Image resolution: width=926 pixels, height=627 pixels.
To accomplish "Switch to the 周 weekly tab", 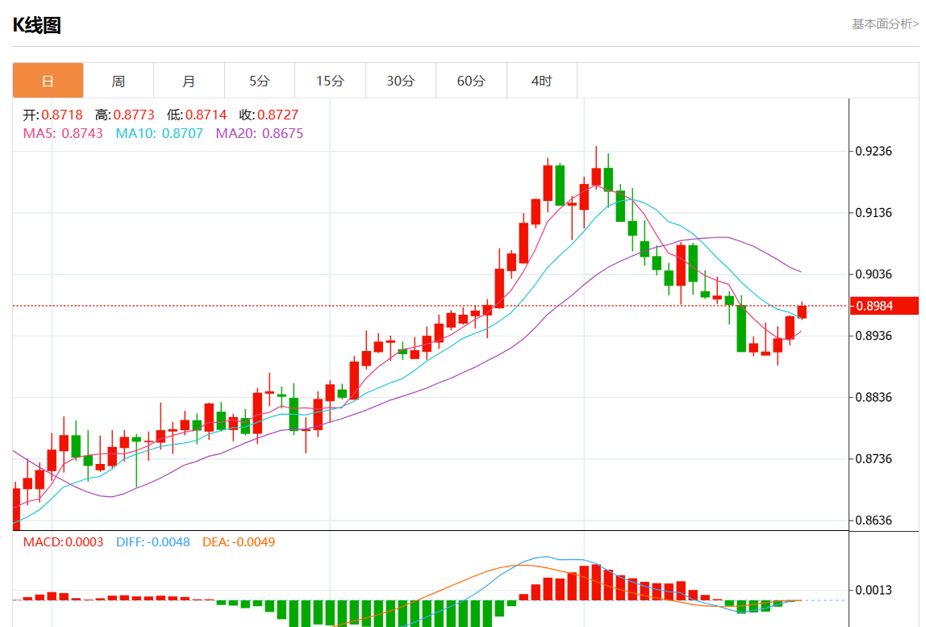I will point(118,81).
